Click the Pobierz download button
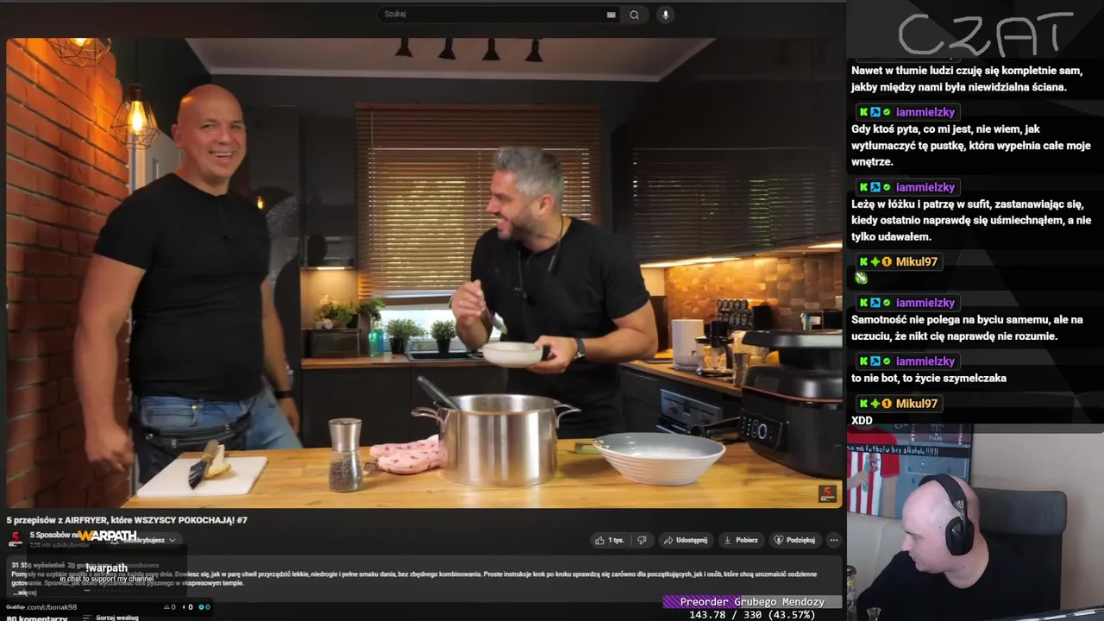The width and height of the screenshot is (1104, 621). pyautogui.click(x=741, y=540)
